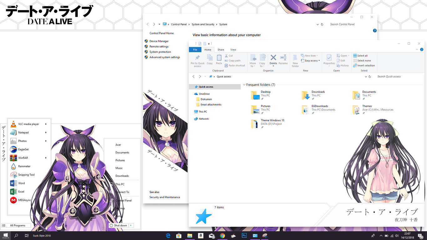Open the address history dropdown in Quick access bar

pyautogui.click(x=366, y=77)
